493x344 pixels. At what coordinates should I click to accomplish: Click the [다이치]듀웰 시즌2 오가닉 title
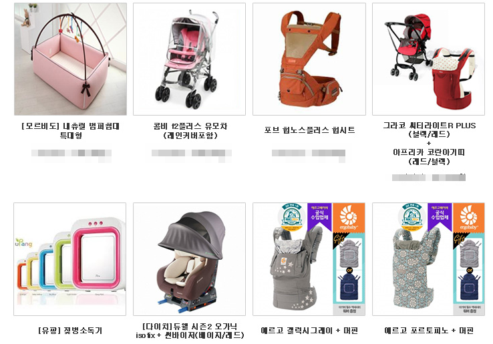click(190, 331)
